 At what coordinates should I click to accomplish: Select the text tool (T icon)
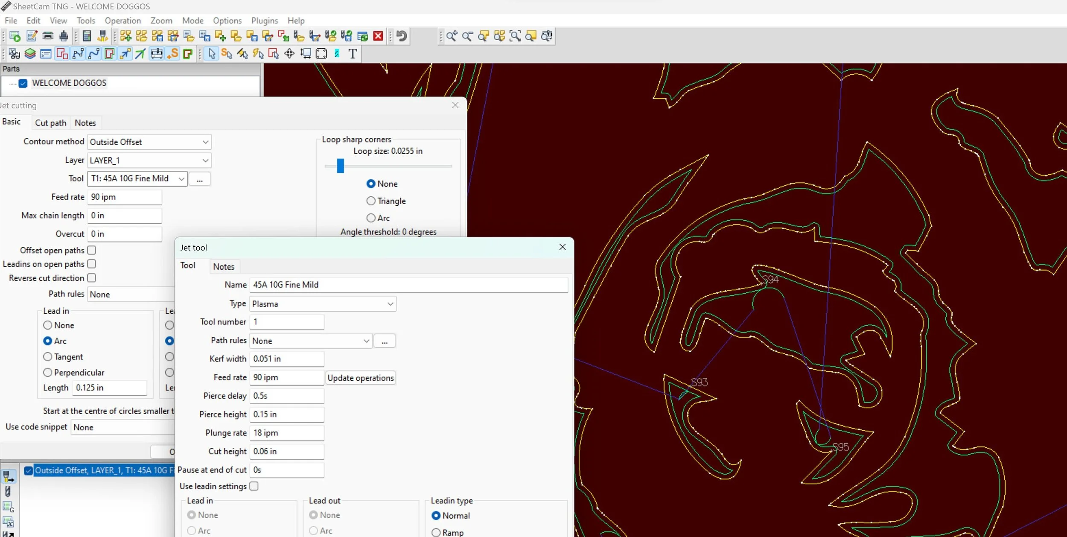(353, 54)
